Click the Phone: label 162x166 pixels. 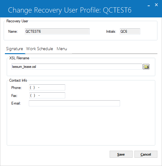[x=17, y=88]
